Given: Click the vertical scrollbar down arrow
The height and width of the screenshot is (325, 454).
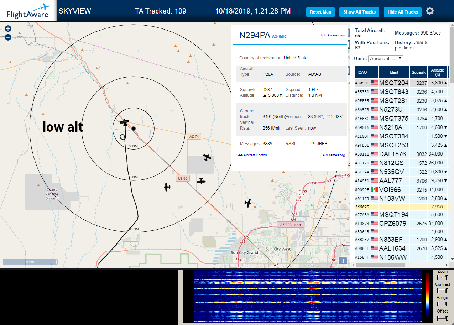Looking at the screenshot, I should [452, 259].
